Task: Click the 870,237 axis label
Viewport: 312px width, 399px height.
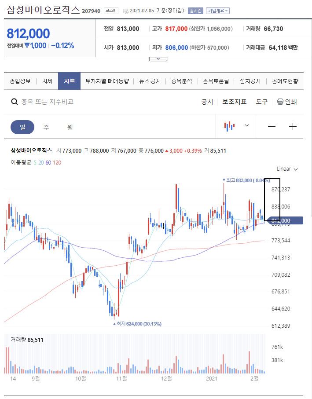Action: tap(281, 190)
